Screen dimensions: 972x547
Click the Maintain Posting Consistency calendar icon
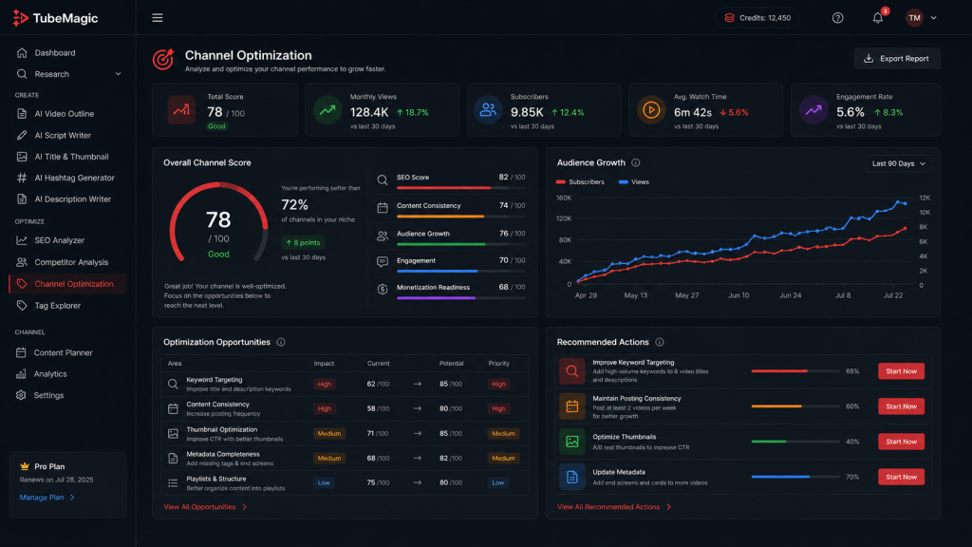point(571,406)
